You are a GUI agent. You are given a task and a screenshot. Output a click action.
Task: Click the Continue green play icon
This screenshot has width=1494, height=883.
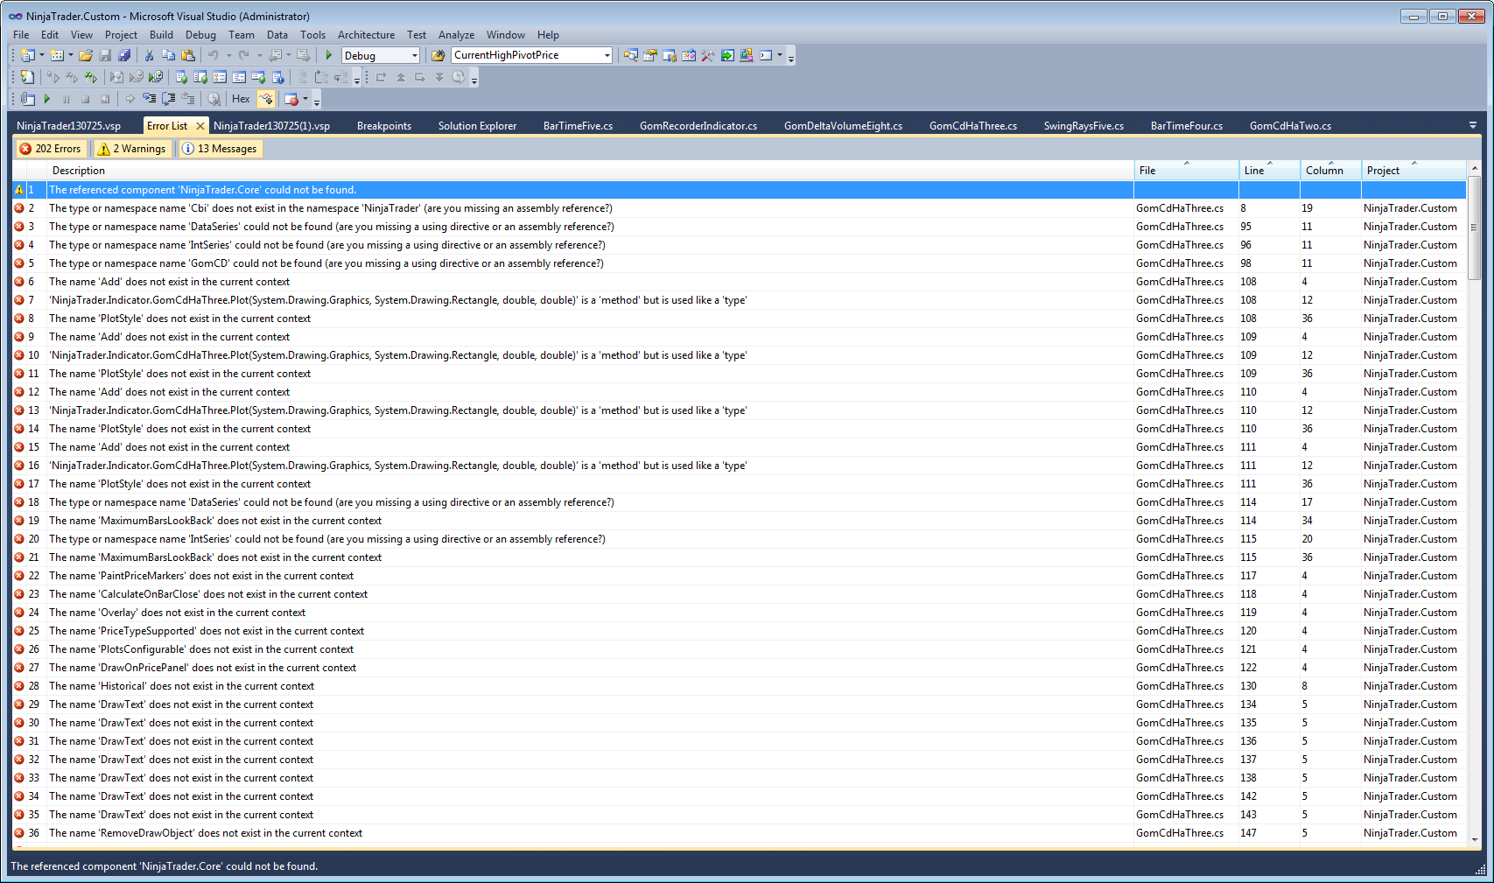(47, 99)
